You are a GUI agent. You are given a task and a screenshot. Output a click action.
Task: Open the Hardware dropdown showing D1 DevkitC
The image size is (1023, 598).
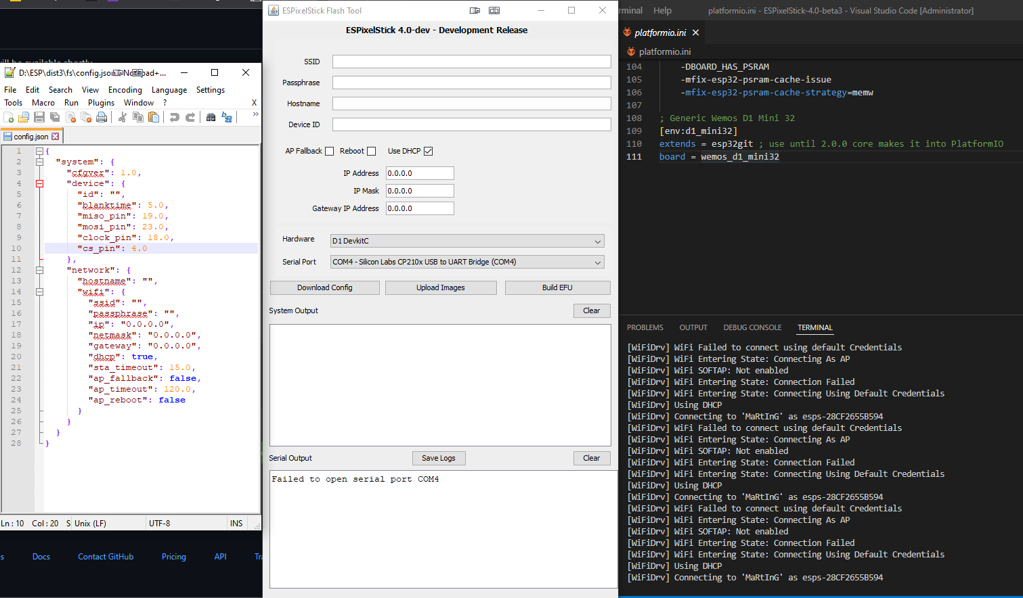point(467,241)
